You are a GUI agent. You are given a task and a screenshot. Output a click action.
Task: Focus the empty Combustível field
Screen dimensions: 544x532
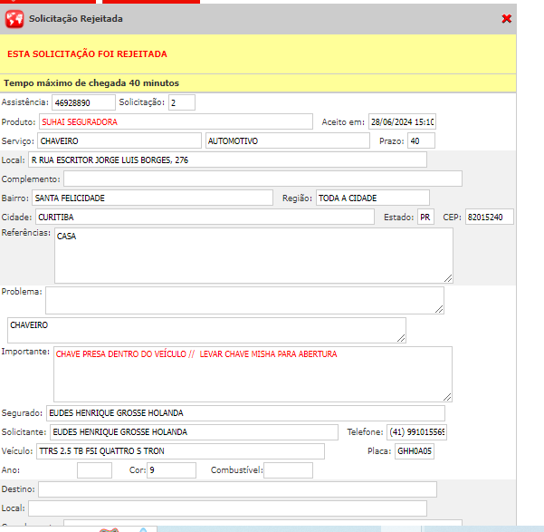point(288,470)
